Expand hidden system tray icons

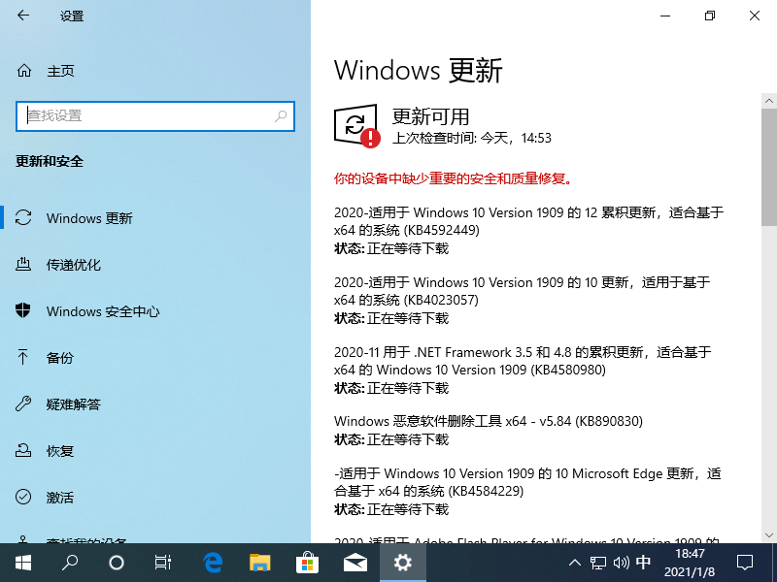pos(573,563)
